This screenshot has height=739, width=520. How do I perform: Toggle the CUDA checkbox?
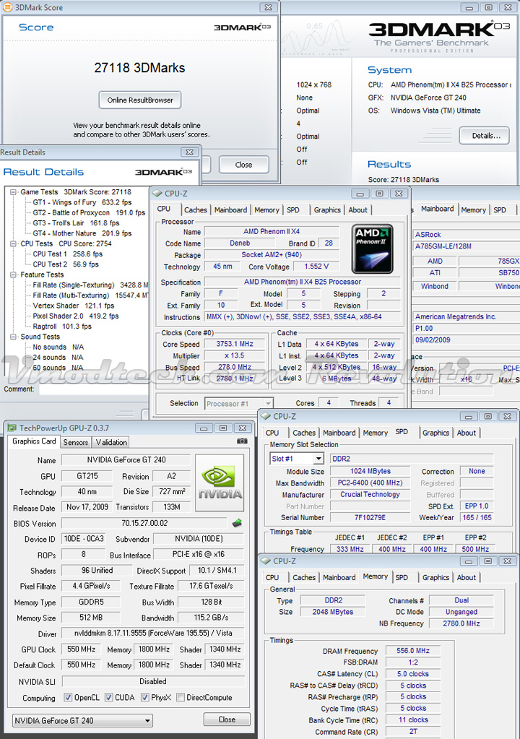[x=109, y=698]
